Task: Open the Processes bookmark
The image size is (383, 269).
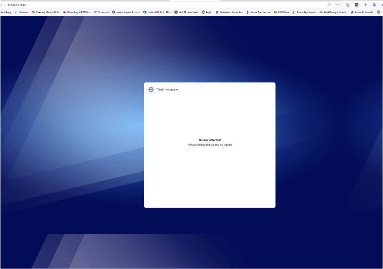Action: point(101,12)
